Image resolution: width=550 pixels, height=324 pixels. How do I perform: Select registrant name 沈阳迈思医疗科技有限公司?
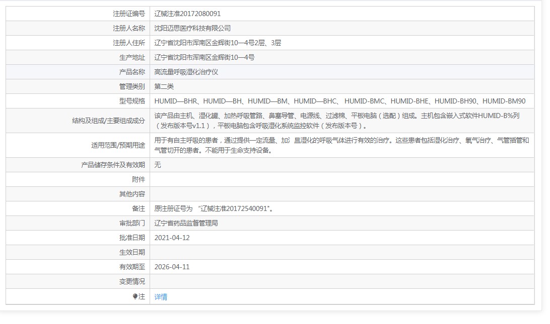tap(192, 28)
